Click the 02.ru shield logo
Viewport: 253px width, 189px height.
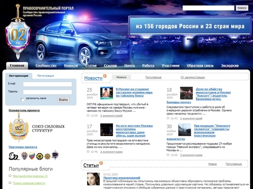click(x=18, y=32)
